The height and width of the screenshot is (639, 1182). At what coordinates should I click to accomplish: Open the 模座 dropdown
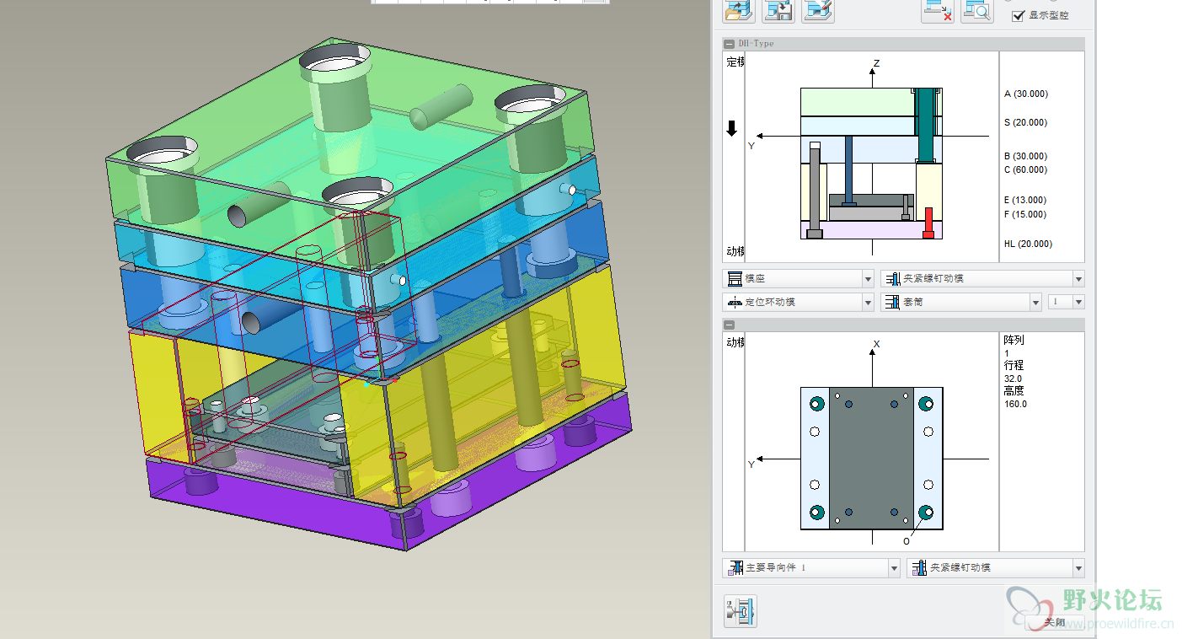pyautogui.click(x=799, y=278)
